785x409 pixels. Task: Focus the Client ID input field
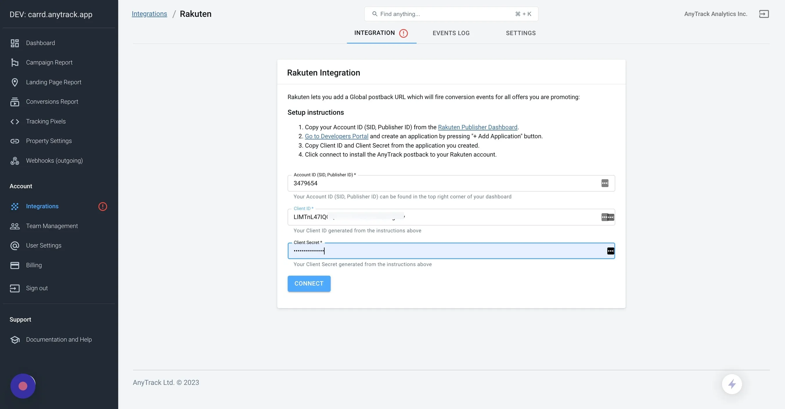tap(451, 217)
